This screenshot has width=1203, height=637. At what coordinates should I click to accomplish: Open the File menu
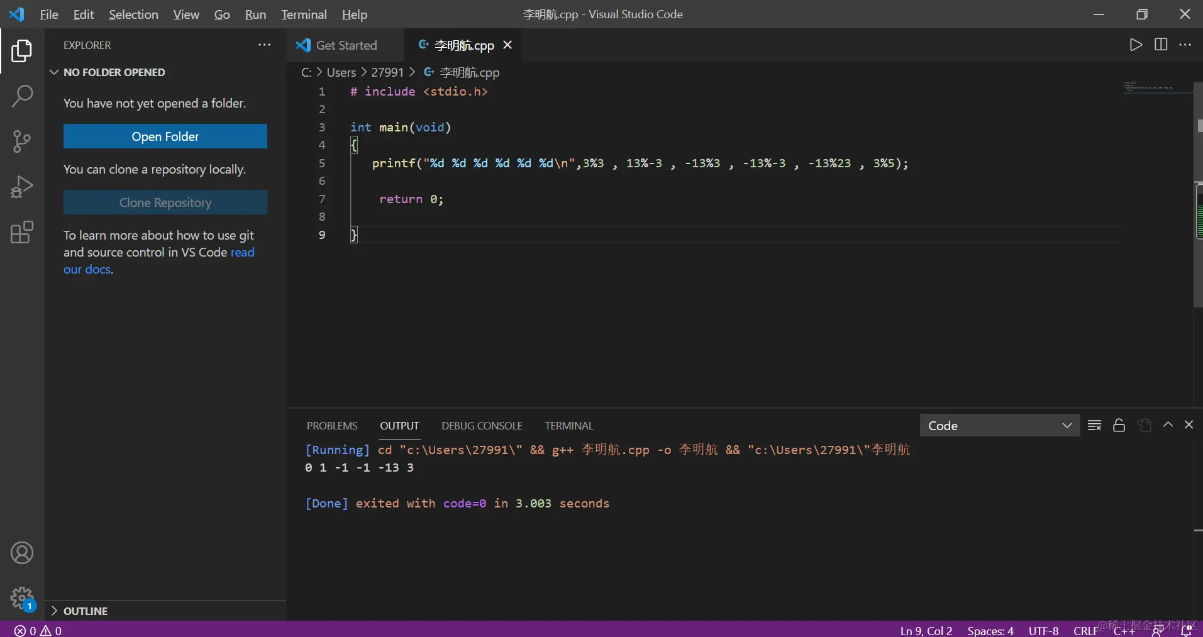[x=49, y=14]
